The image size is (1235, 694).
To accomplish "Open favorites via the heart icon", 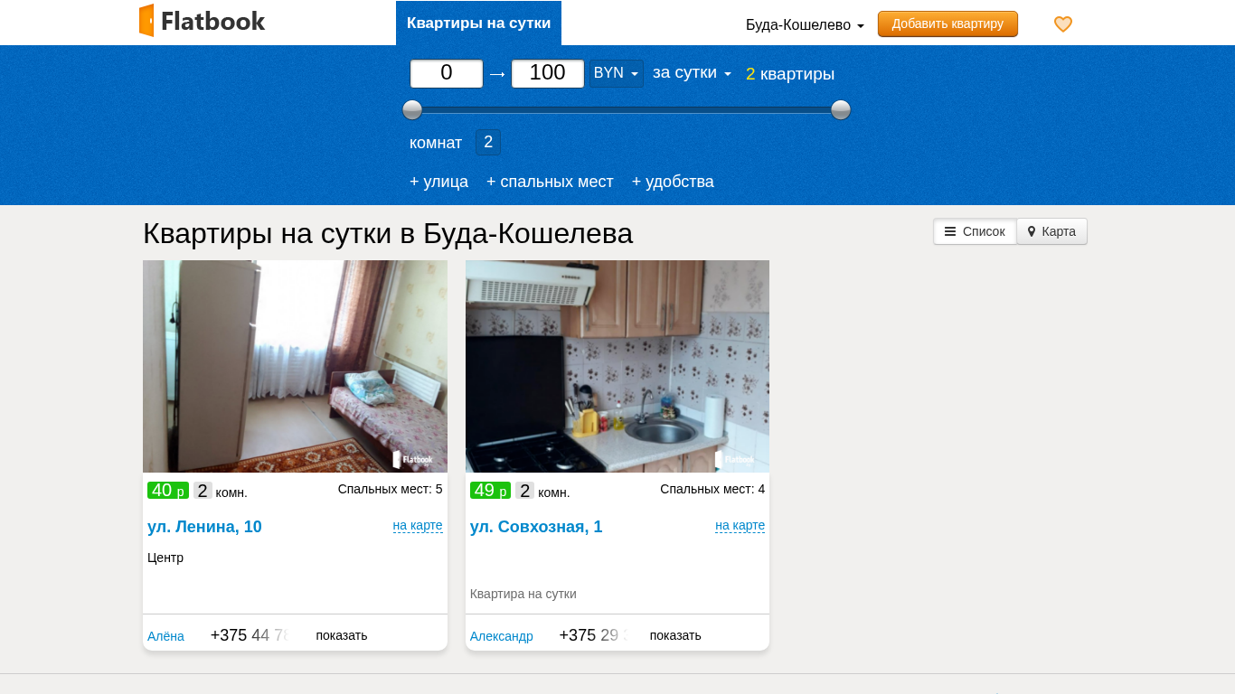I will point(1063,24).
